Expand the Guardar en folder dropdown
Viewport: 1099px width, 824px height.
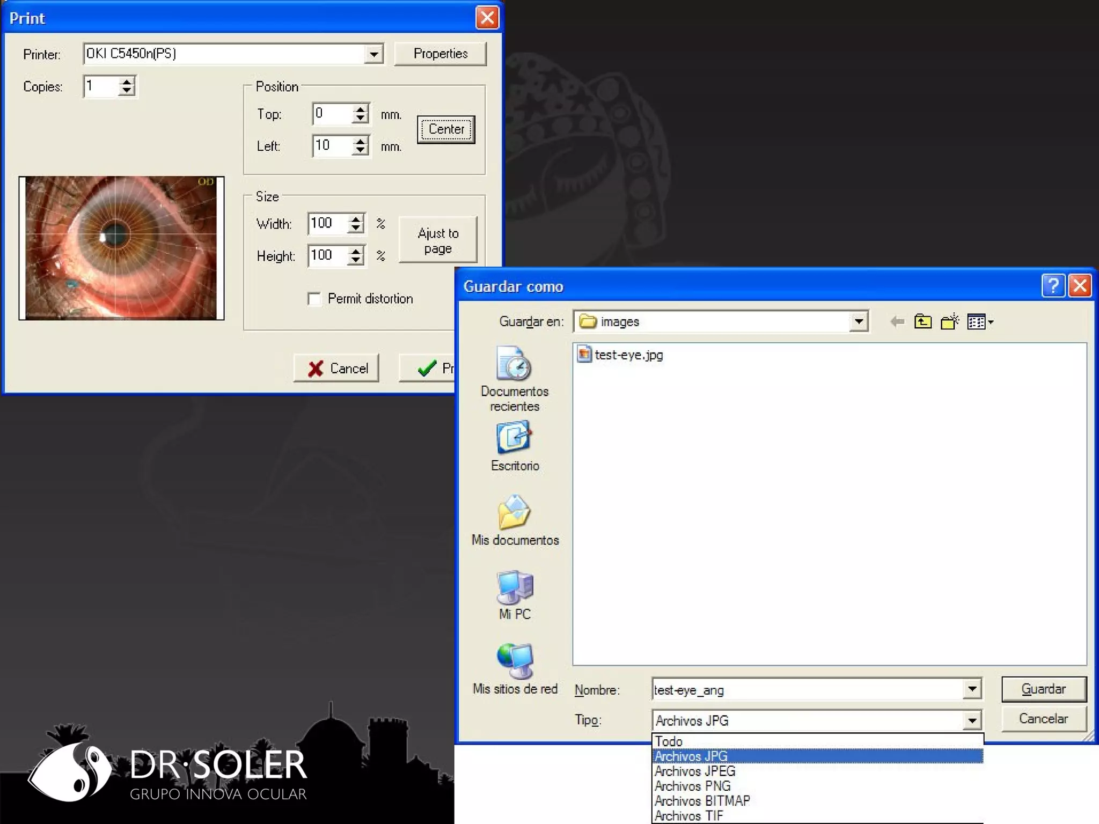pos(859,322)
